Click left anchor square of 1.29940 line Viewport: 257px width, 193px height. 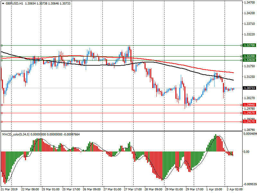pyautogui.click(x=2, y=105)
